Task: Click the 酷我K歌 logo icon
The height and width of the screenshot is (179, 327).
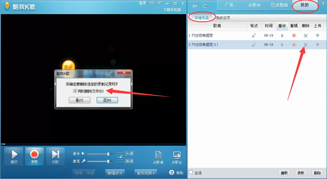Action: pyautogui.click(x=7, y=6)
